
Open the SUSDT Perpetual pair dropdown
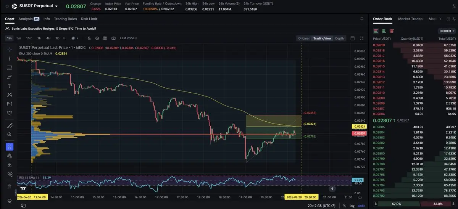click(56, 6)
